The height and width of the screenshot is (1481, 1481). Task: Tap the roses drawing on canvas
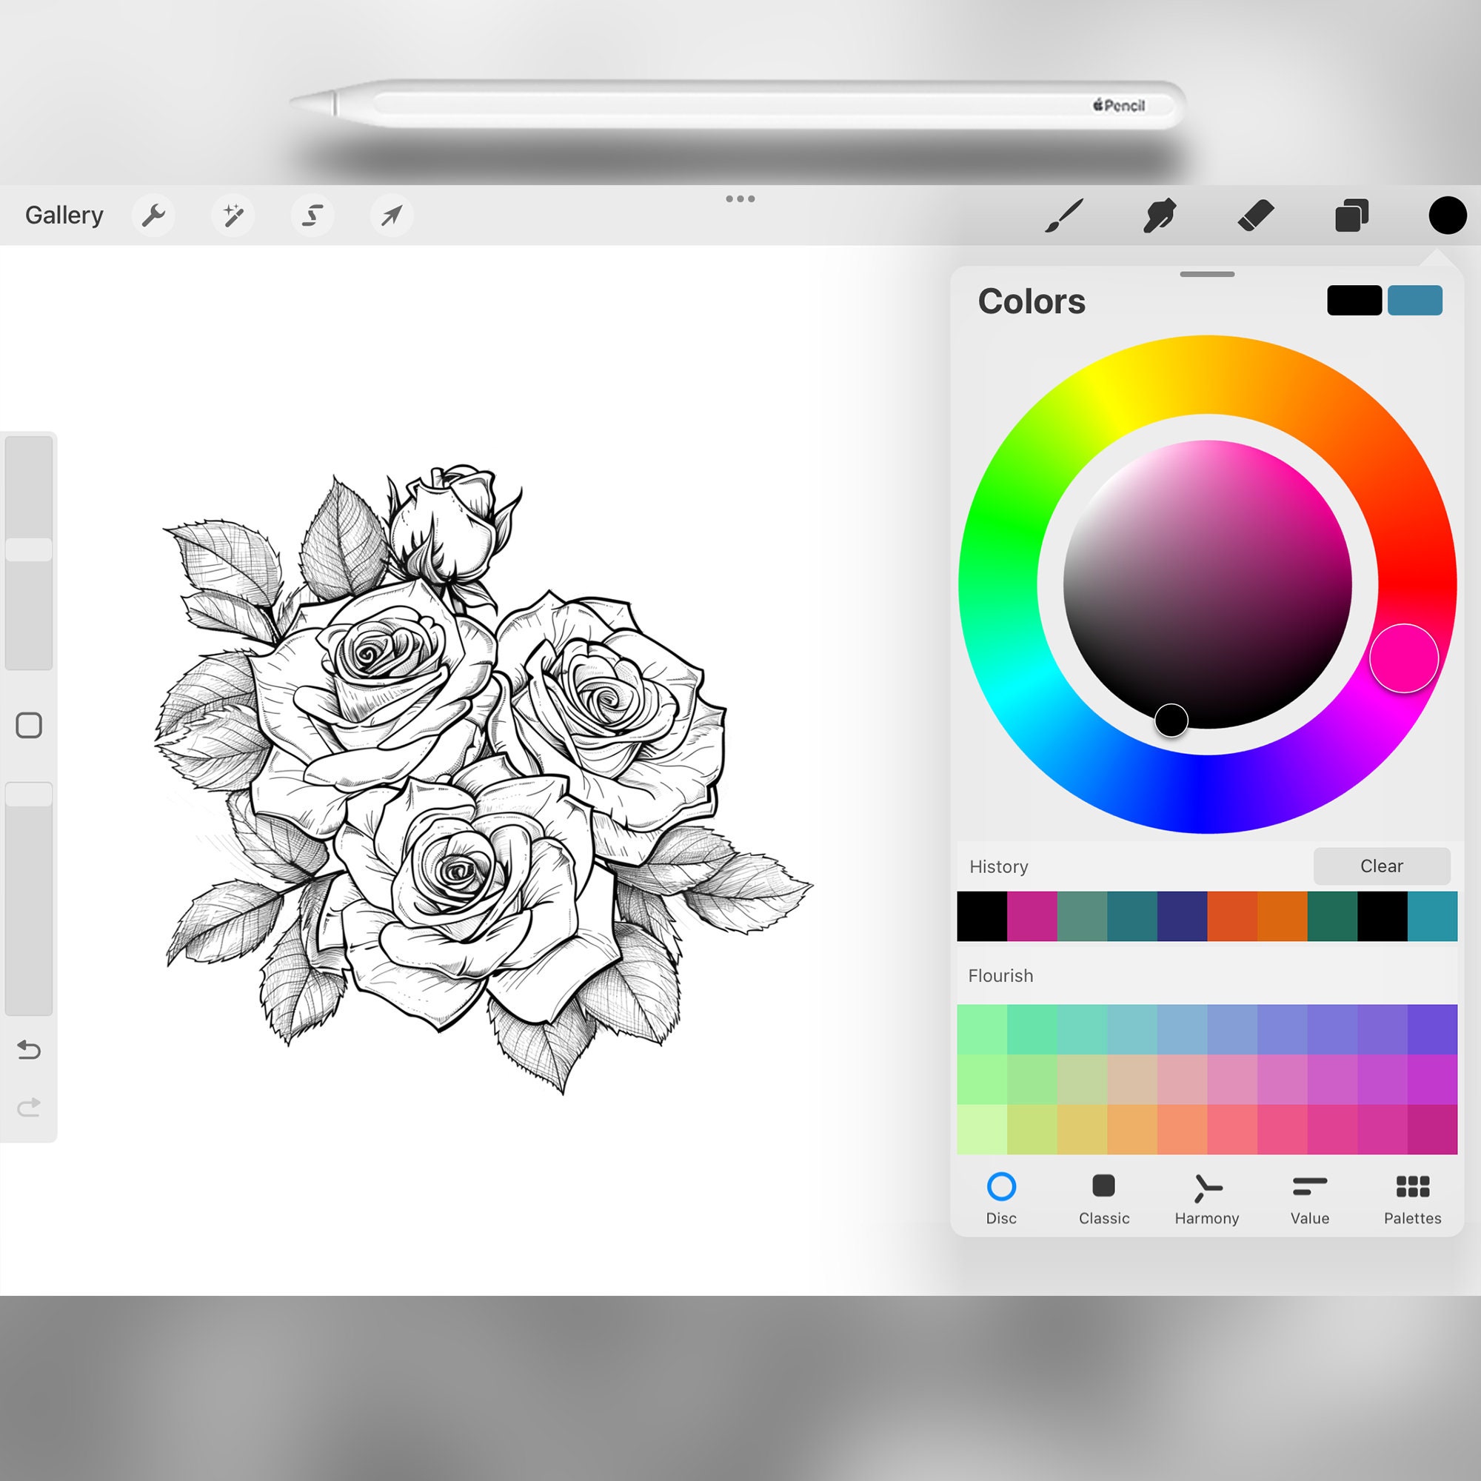tap(483, 778)
